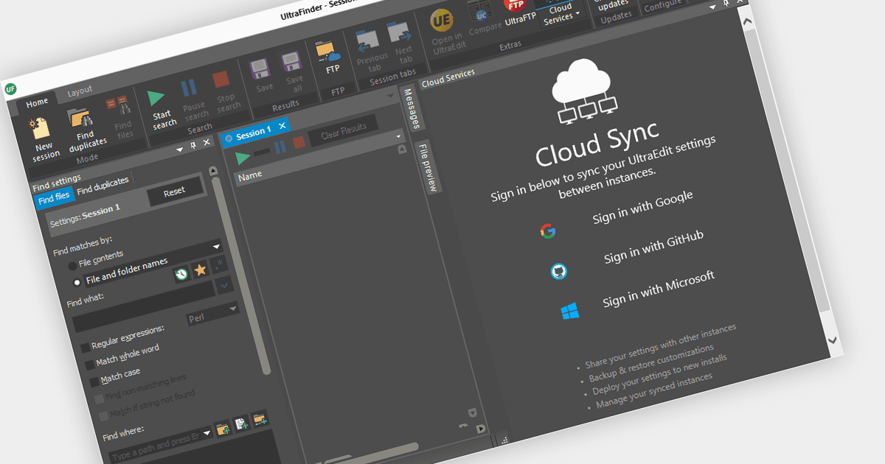This screenshot has width=885, height=464.
Task: Open the Messages side tab
Action: [414, 109]
